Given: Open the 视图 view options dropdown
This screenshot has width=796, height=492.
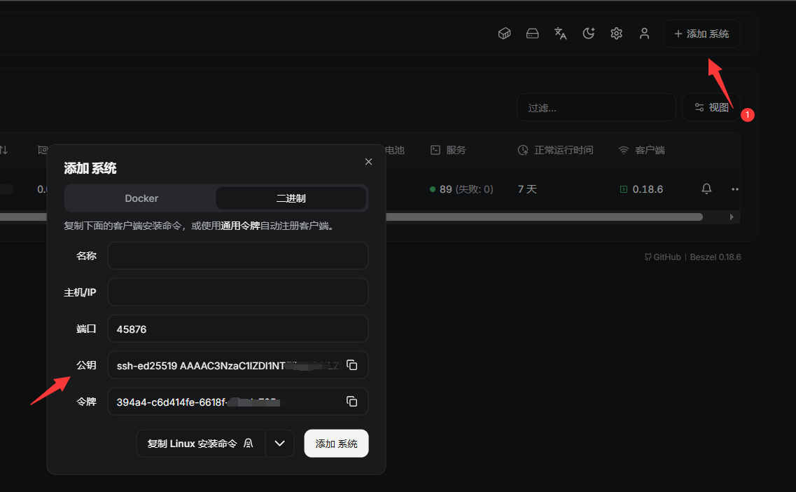Looking at the screenshot, I should click(x=711, y=107).
